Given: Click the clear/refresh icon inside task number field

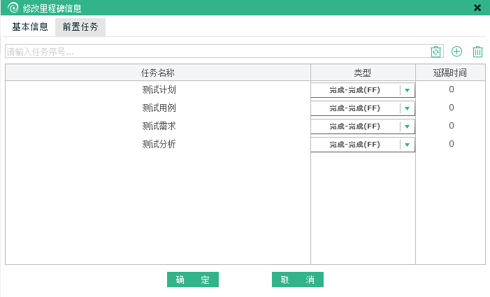Looking at the screenshot, I should point(435,52).
